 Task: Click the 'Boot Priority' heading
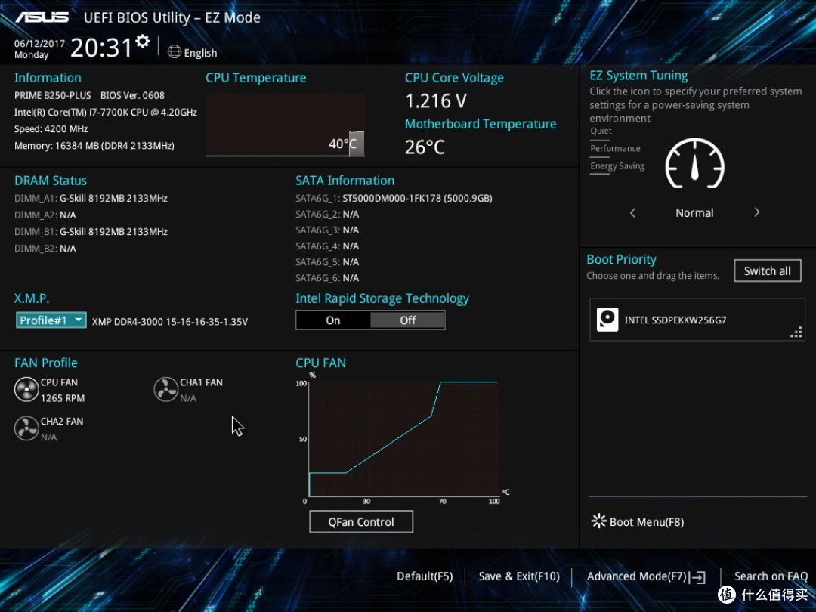pos(621,259)
